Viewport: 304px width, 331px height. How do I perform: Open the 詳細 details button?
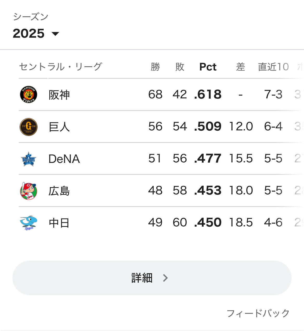point(152,278)
